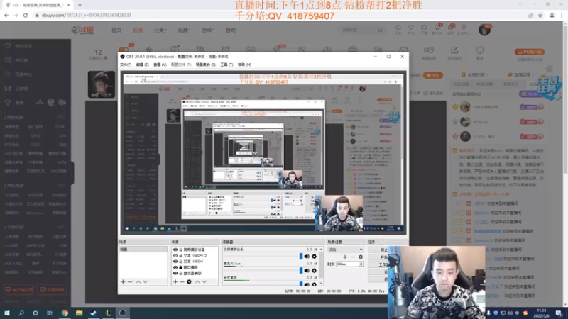Add a new source with the plus icon under 来源

[x=175, y=281]
